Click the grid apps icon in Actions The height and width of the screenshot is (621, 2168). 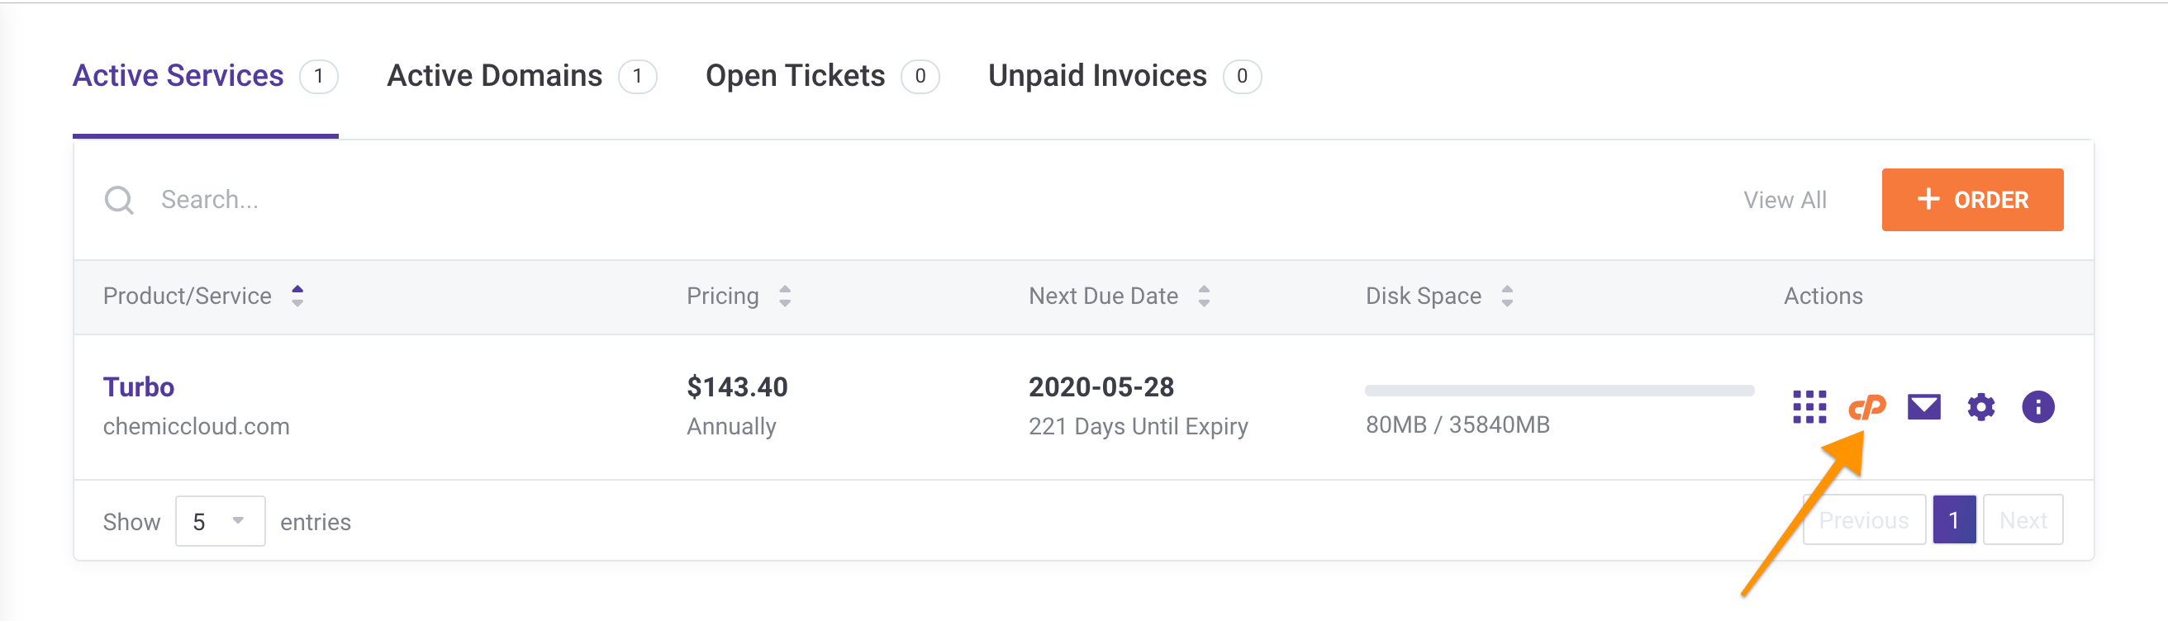click(x=1809, y=407)
